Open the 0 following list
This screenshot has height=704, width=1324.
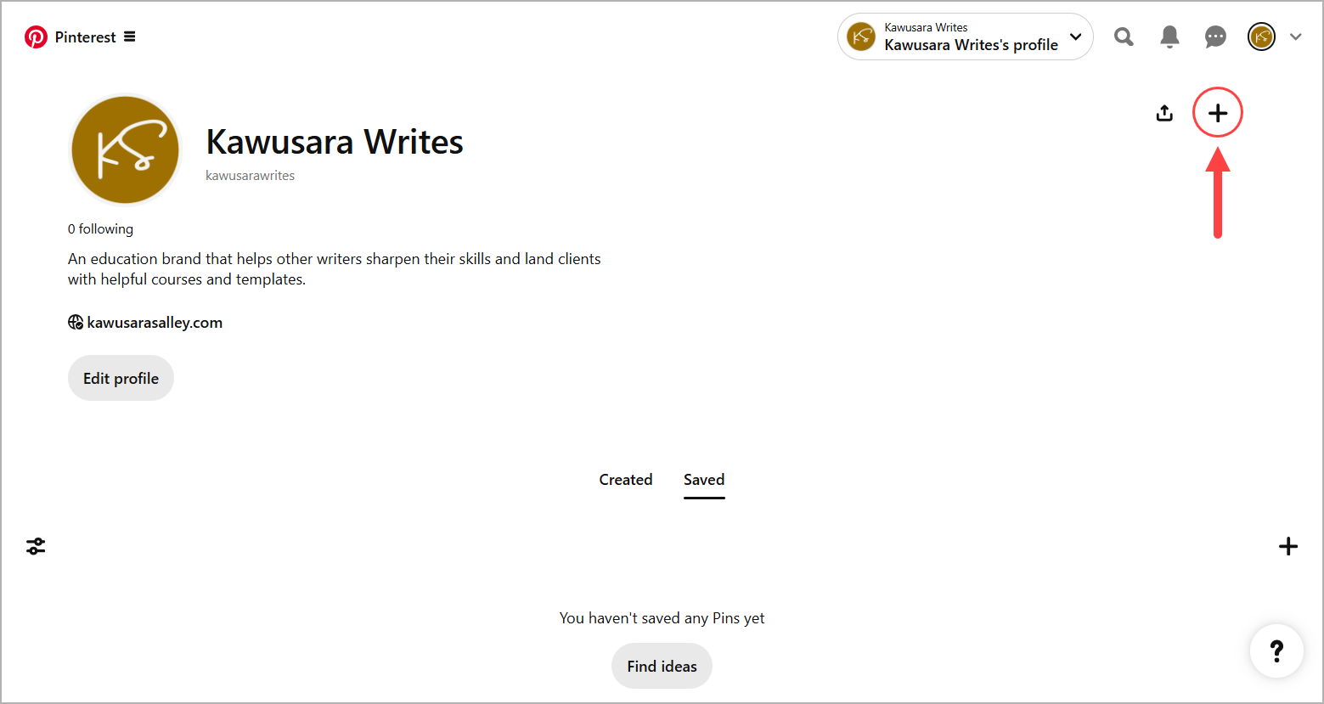[x=100, y=229]
